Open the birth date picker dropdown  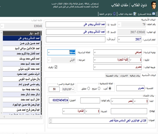click(x=73, y=89)
